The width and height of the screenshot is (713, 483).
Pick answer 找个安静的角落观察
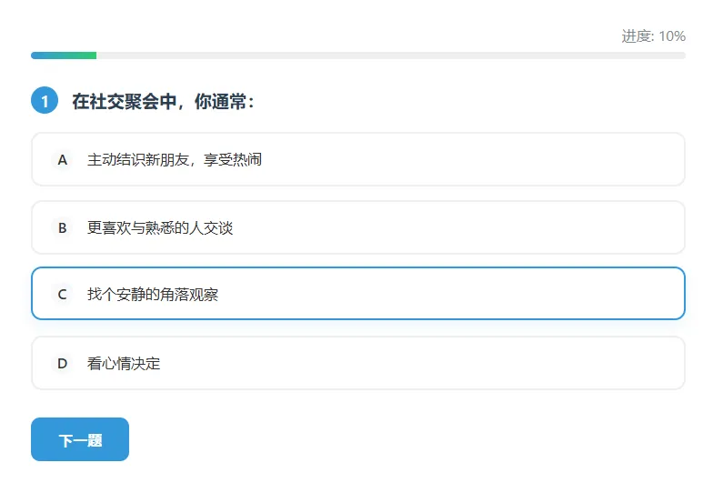(x=152, y=295)
